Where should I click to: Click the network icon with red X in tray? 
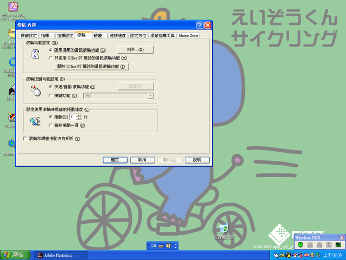[300, 255]
